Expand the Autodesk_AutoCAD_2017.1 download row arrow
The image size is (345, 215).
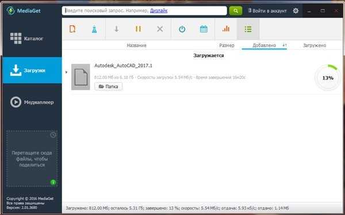67,72
